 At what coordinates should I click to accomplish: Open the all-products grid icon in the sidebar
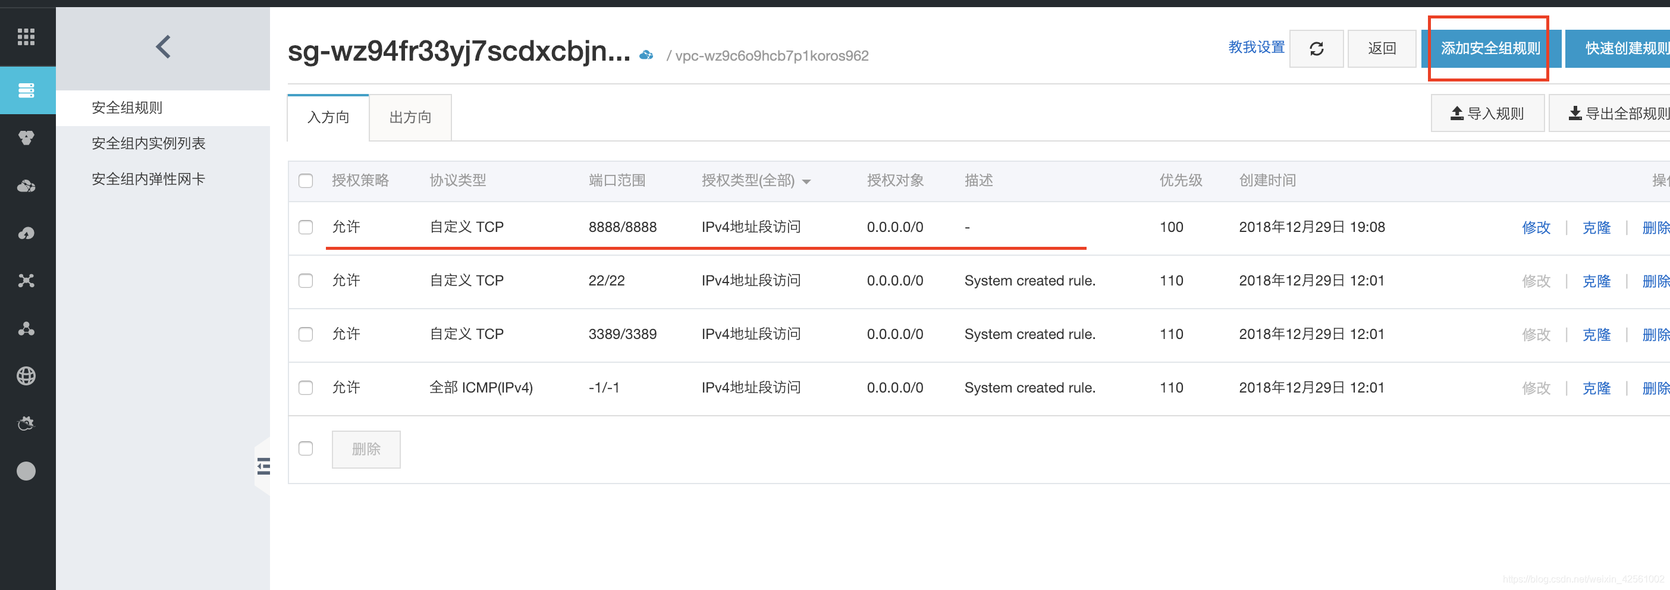point(26,37)
